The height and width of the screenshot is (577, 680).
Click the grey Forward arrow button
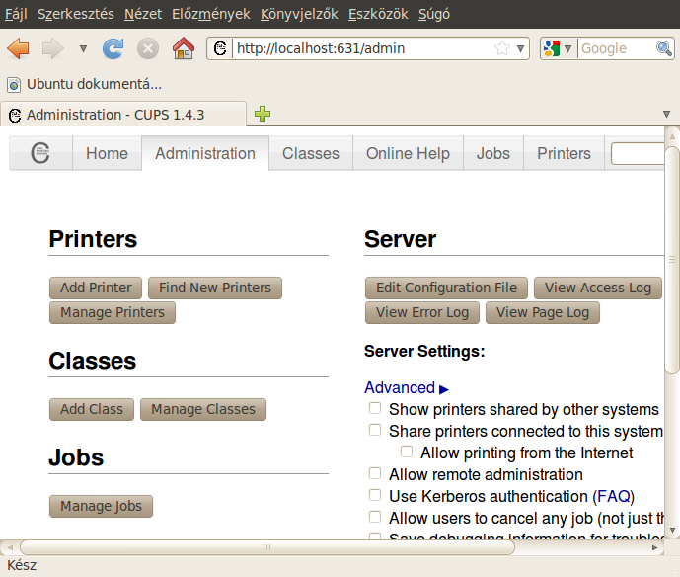tap(53, 48)
